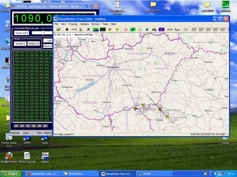The height and width of the screenshot is (177, 237).
Task: Open the Lomtár recycle bin icon
Action: click(226, 140)
